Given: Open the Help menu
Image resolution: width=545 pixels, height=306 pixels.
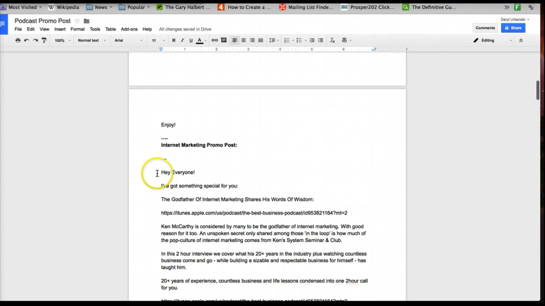Looking at the screenshot, I should [147, 29].
